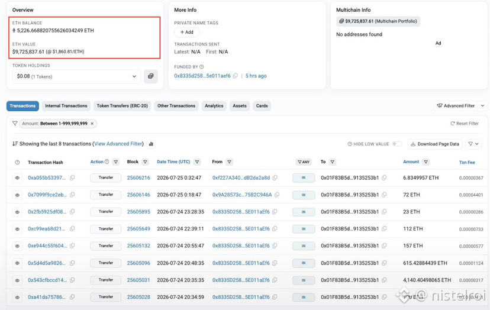This screenshot has width=490, height=310.
Task: Copy the To address in the 6.8349957 ETH row
Action: 384,177
